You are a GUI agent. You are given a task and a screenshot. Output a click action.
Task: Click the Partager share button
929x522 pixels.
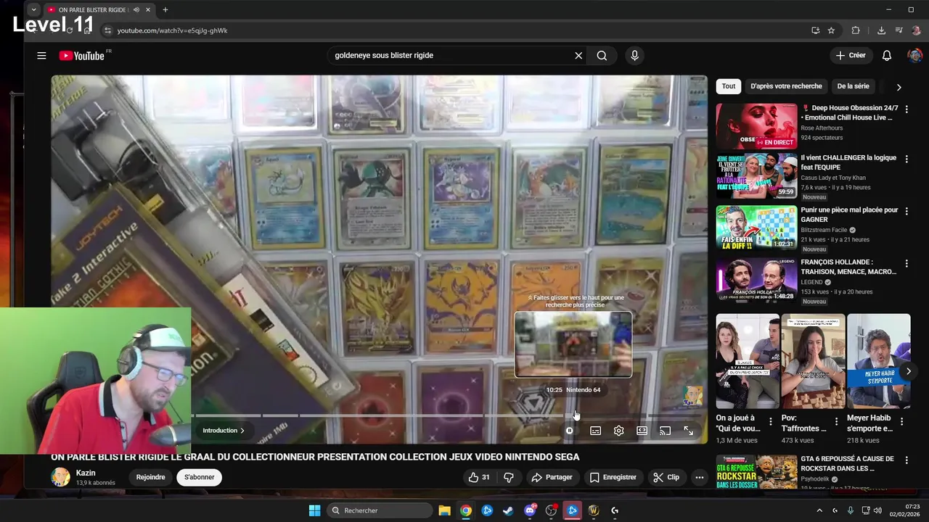click(552, 477)
